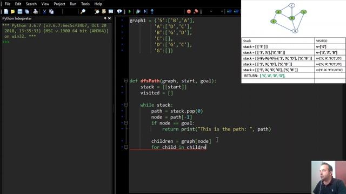This screenshot has width=346, height=194.
Task: Collapse the if node == goal fold marker
Action: [126, 123]
